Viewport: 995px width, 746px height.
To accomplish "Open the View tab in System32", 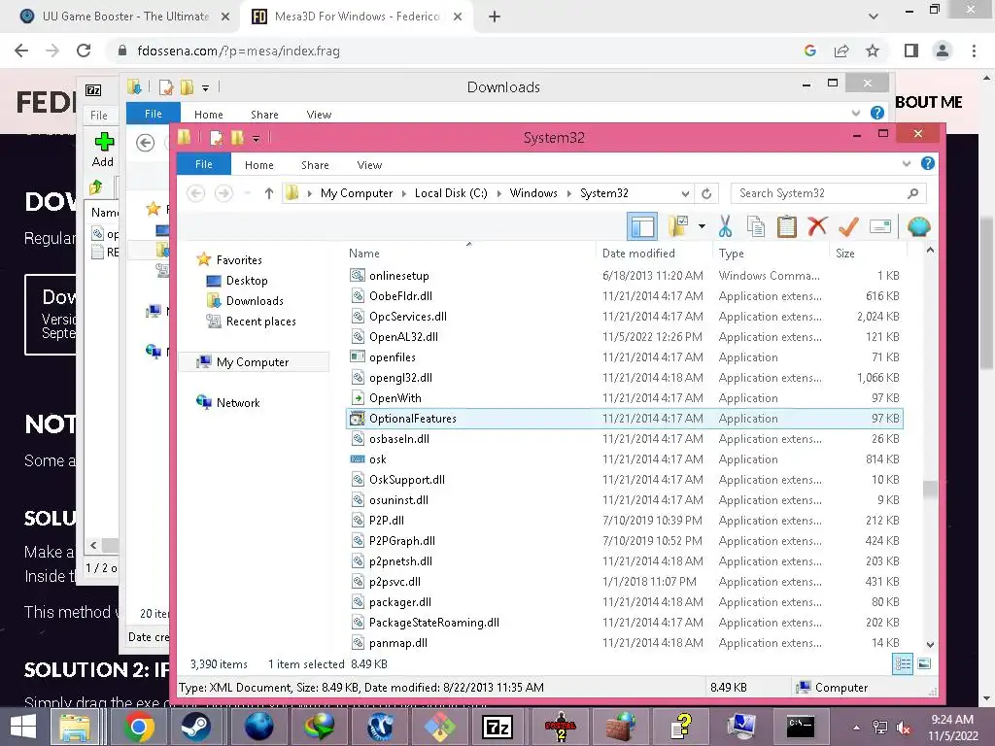I will click(369, 165).
